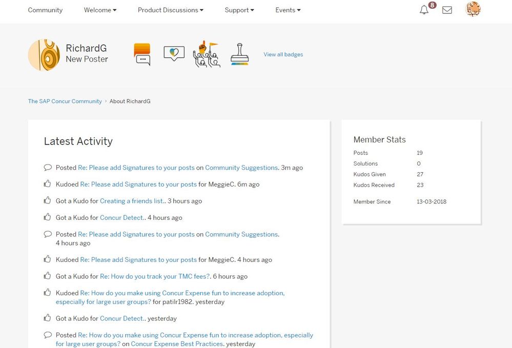The image size is (512, 348).
Task: Select the orange speech bubble badge
Action: 142,54
